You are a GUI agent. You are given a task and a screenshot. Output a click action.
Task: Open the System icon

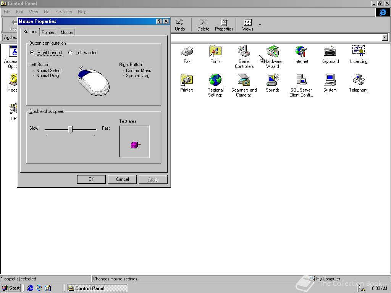click(x=330, y=80)
